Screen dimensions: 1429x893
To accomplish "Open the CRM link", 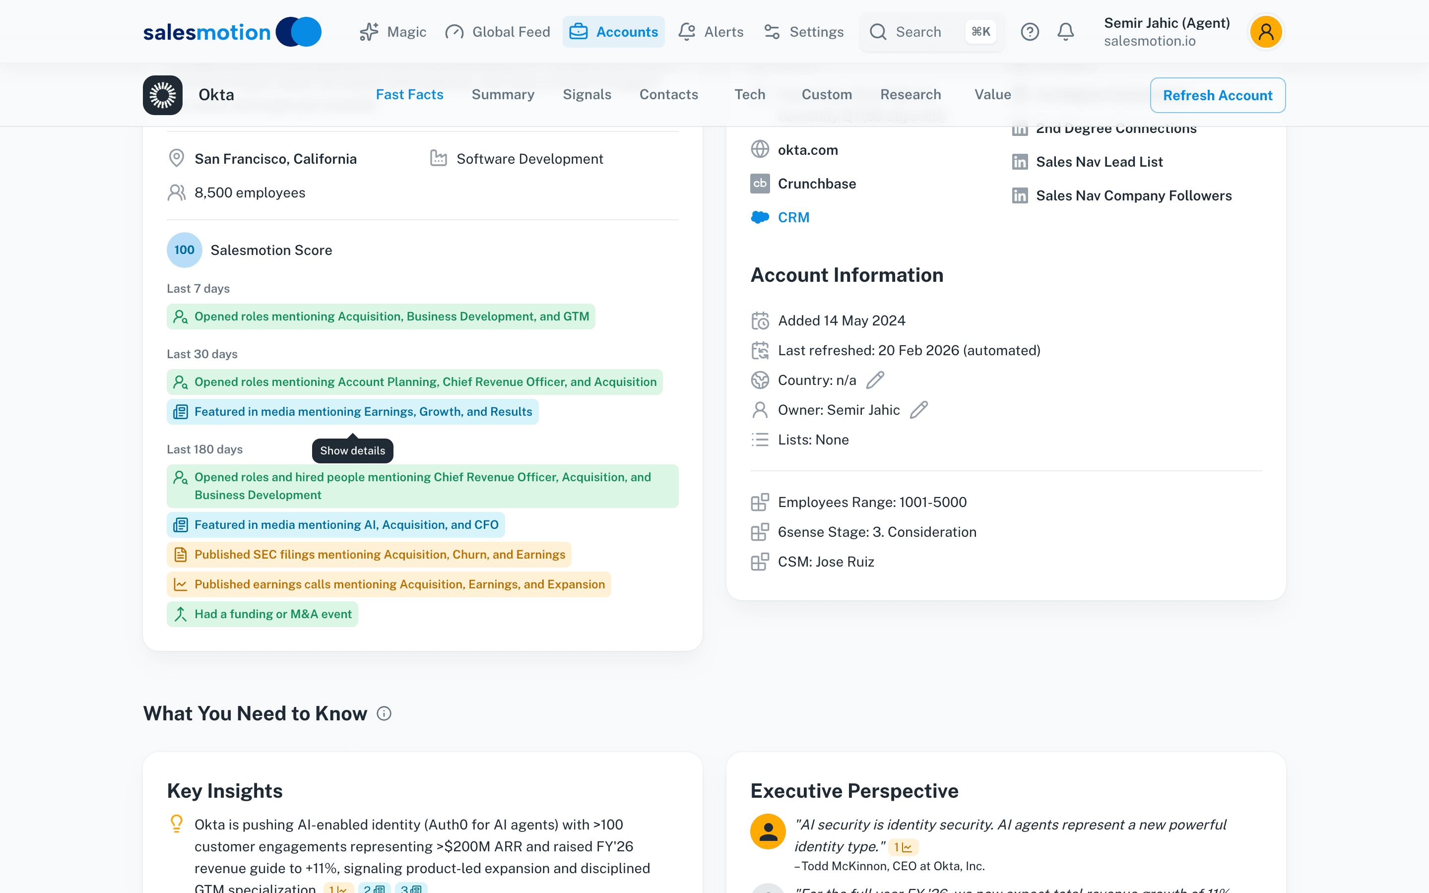I will click(793, 217).
